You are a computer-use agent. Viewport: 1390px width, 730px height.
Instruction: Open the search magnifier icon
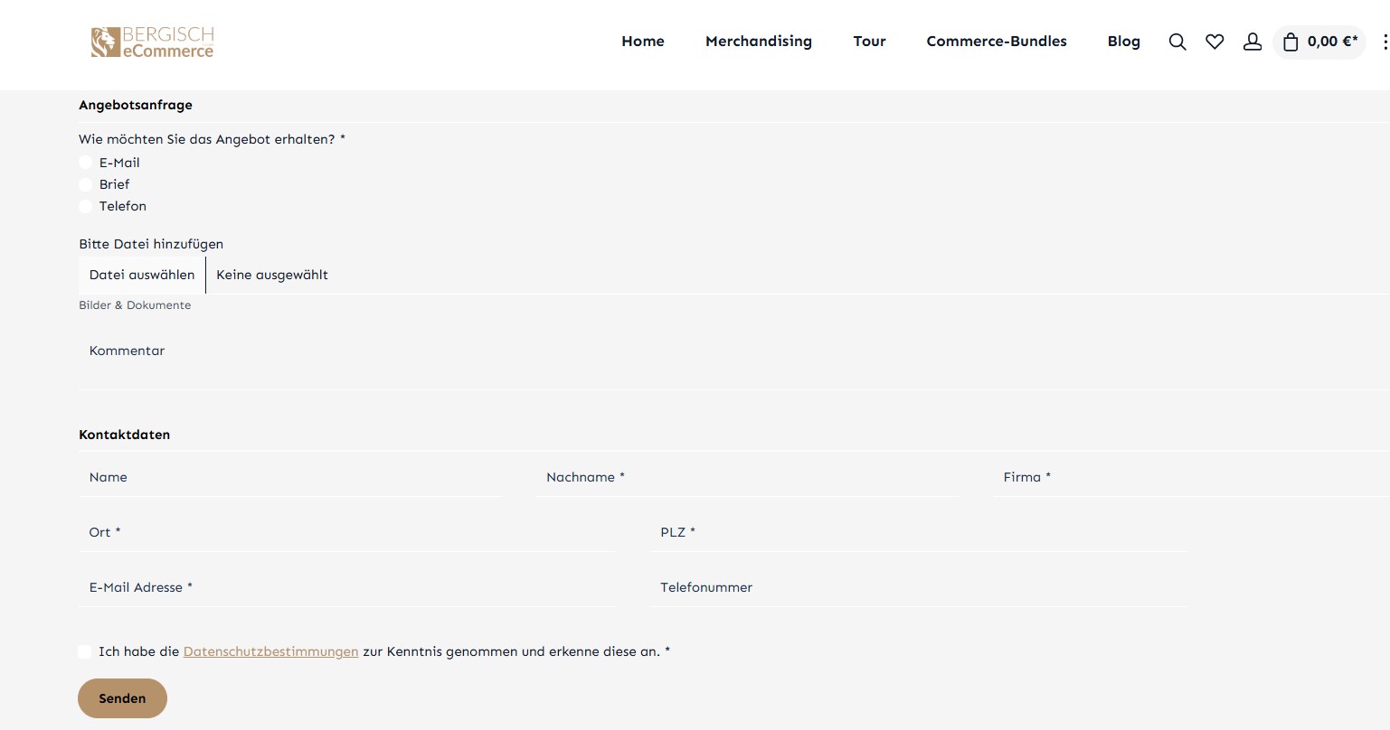coord(1177,42)
